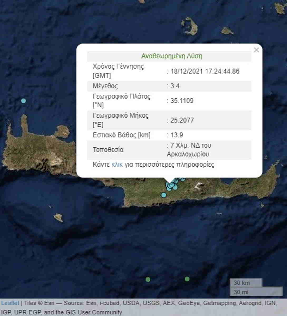
Task: Click the 'Μέγεθος' row label
Action: (x=105, y=86)
